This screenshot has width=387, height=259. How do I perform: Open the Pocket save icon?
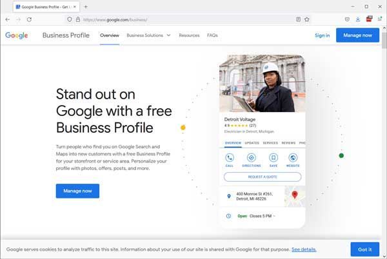(347, 19)
